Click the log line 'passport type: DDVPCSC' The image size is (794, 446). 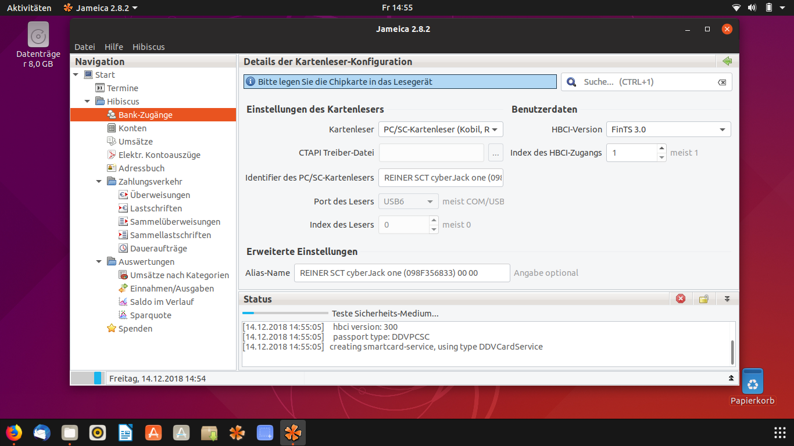(381, 337)
